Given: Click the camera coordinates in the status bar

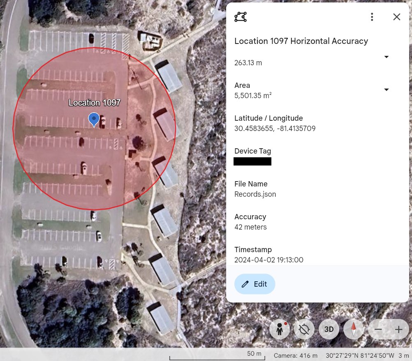Looking at the screenshot, I should (361, 356).
